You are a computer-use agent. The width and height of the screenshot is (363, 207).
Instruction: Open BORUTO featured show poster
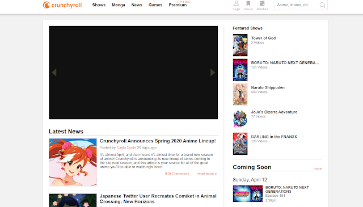coord(240,70)
